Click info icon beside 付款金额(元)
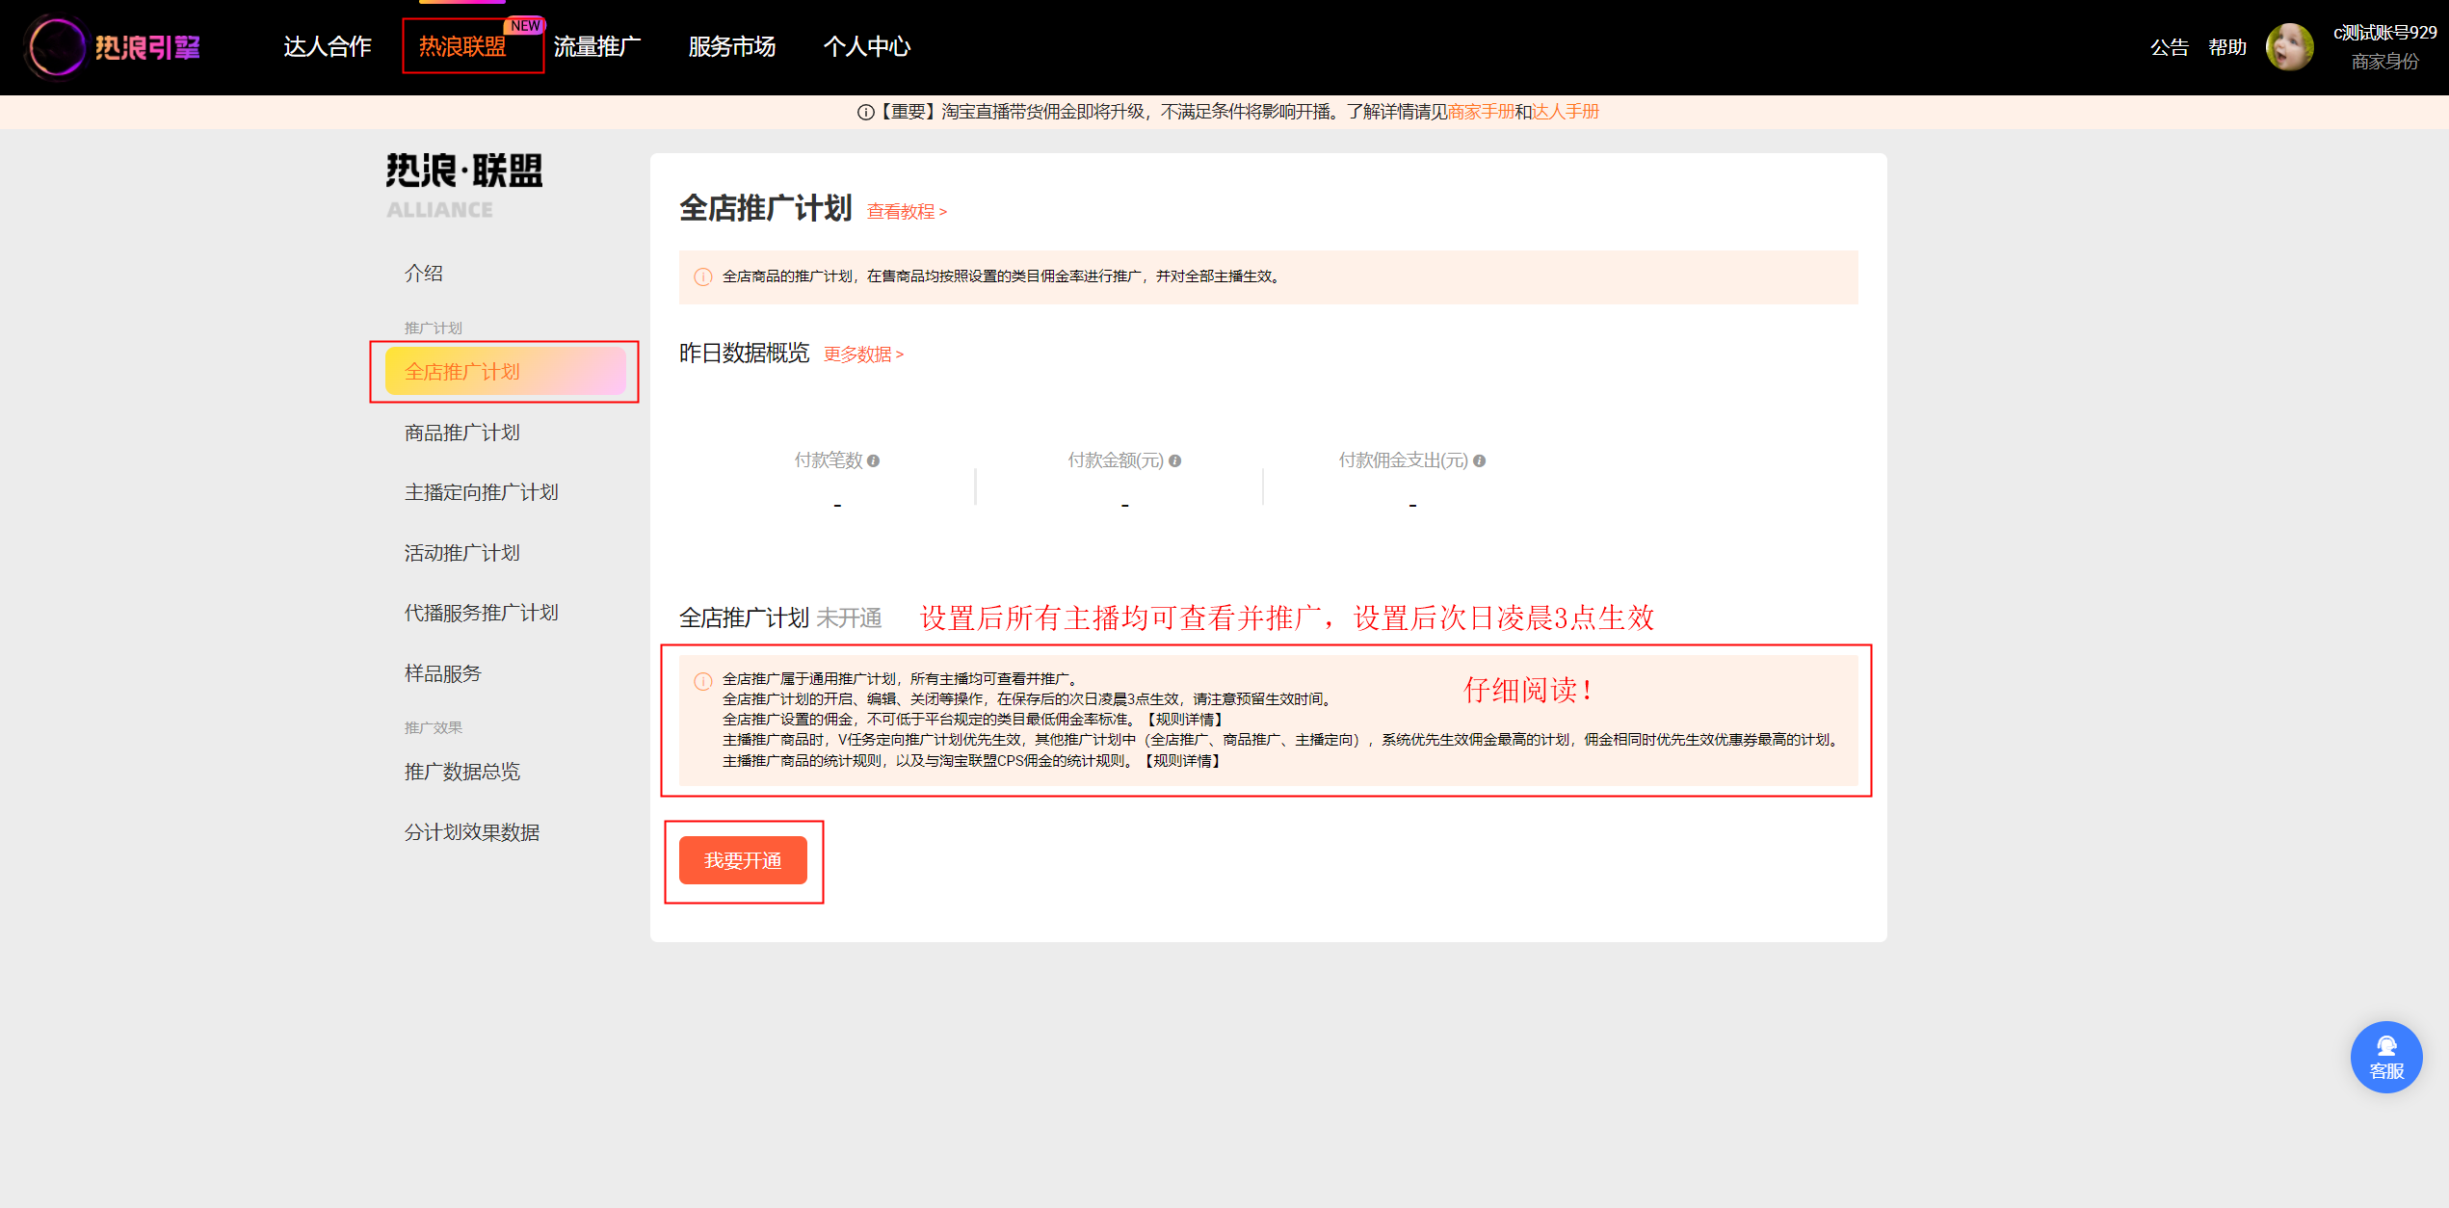Screen dimensions: 2449x1208 (1174, 461)
